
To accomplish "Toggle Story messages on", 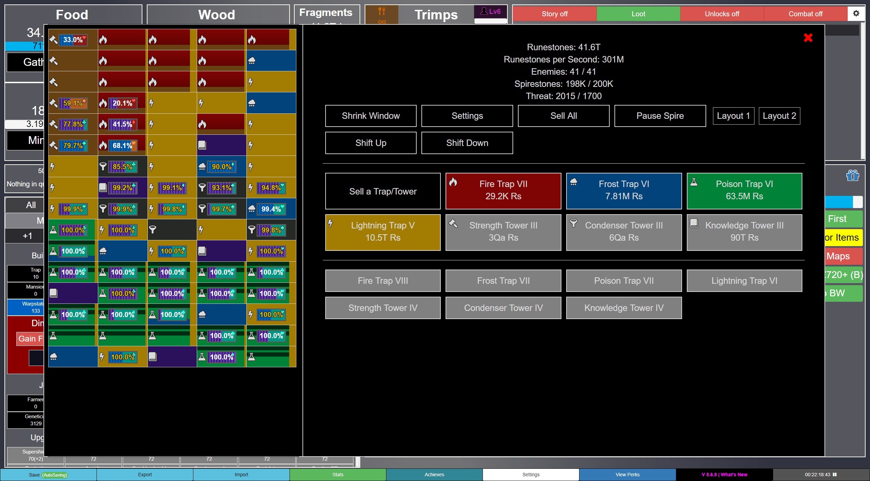I will [554, 14].
